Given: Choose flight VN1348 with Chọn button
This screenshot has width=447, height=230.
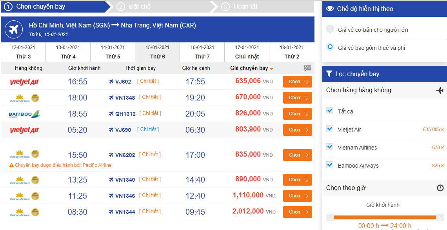Looking at the screenshot, I should coord(298,98).
